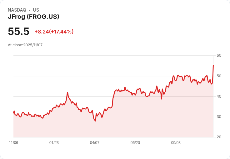Screen dimensions: 230x159
Task: Click the 60 y-axis price label
Action: pyautogui.click(x=219, y=55)
